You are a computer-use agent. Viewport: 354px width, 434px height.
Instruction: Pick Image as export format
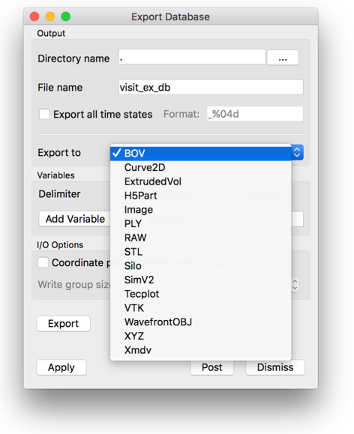201,210
